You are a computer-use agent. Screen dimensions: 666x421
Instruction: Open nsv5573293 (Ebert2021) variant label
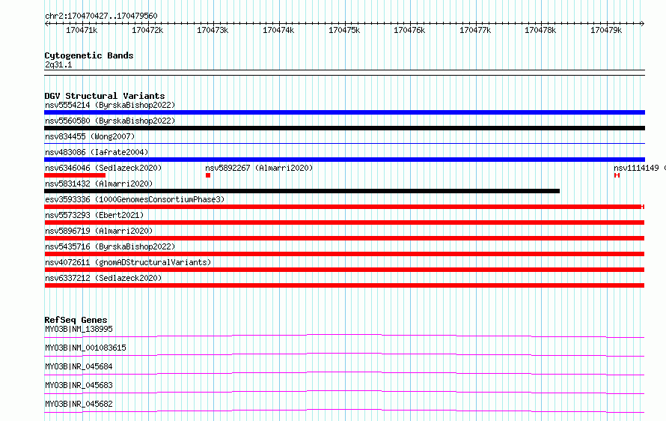[x=94, y=215]
